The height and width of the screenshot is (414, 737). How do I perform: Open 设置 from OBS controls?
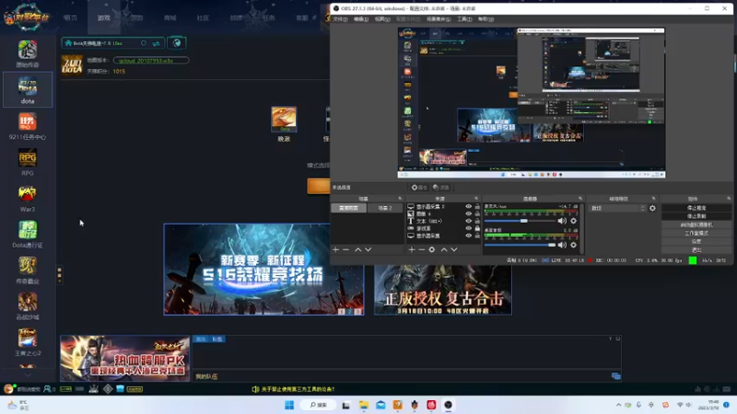pyautogui.click(x=696, y=242)
